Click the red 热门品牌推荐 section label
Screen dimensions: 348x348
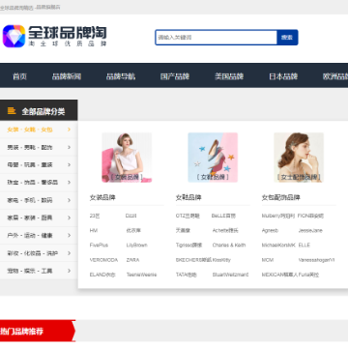[21, 332]
